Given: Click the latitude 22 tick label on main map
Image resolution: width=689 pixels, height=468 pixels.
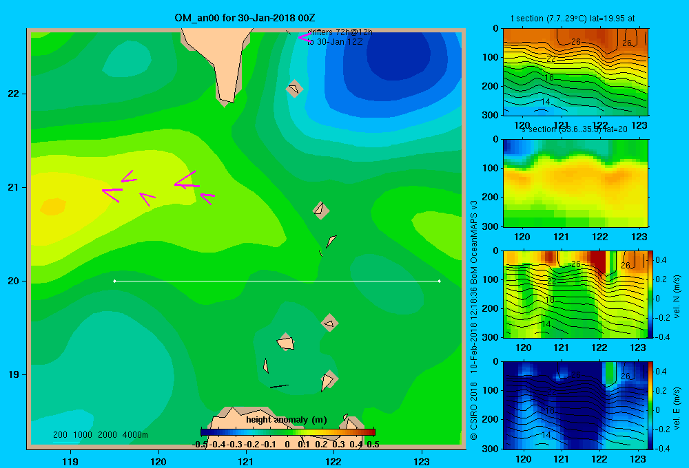Looking at the screenshot, I should coord(14,94).
